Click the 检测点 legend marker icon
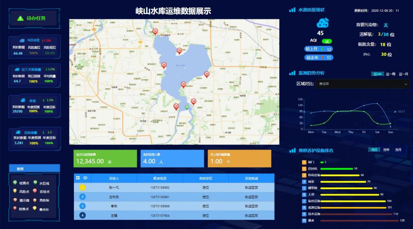 (15, 183)
